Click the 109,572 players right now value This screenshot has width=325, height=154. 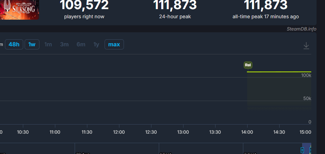coord(84,5)
